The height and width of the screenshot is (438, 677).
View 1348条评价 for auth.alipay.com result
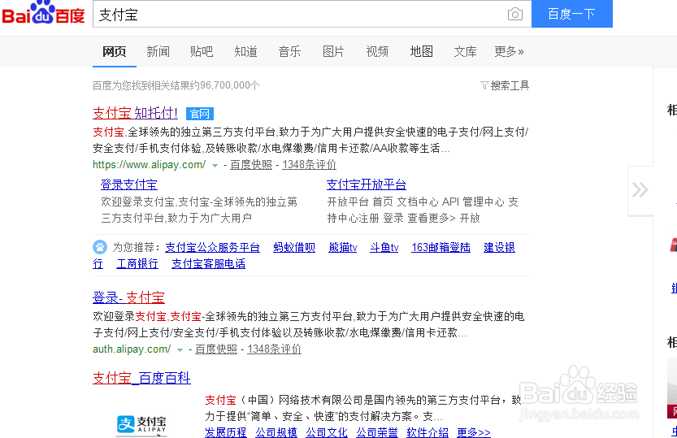[x=274, y=349]
